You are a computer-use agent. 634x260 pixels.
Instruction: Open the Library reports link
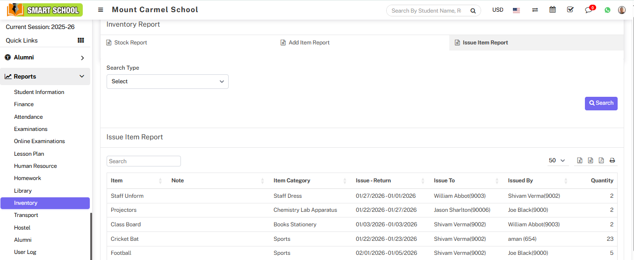(23, 191)
